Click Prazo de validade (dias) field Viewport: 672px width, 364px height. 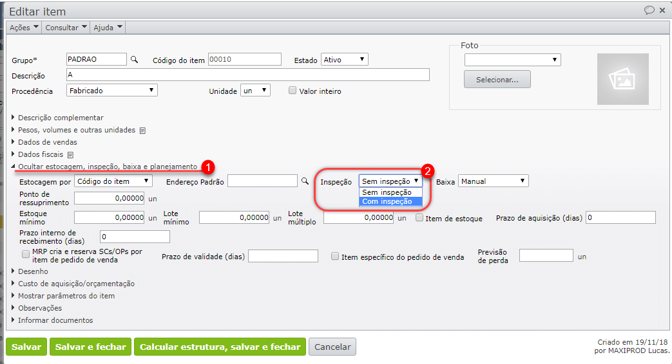tap(283, 256)
